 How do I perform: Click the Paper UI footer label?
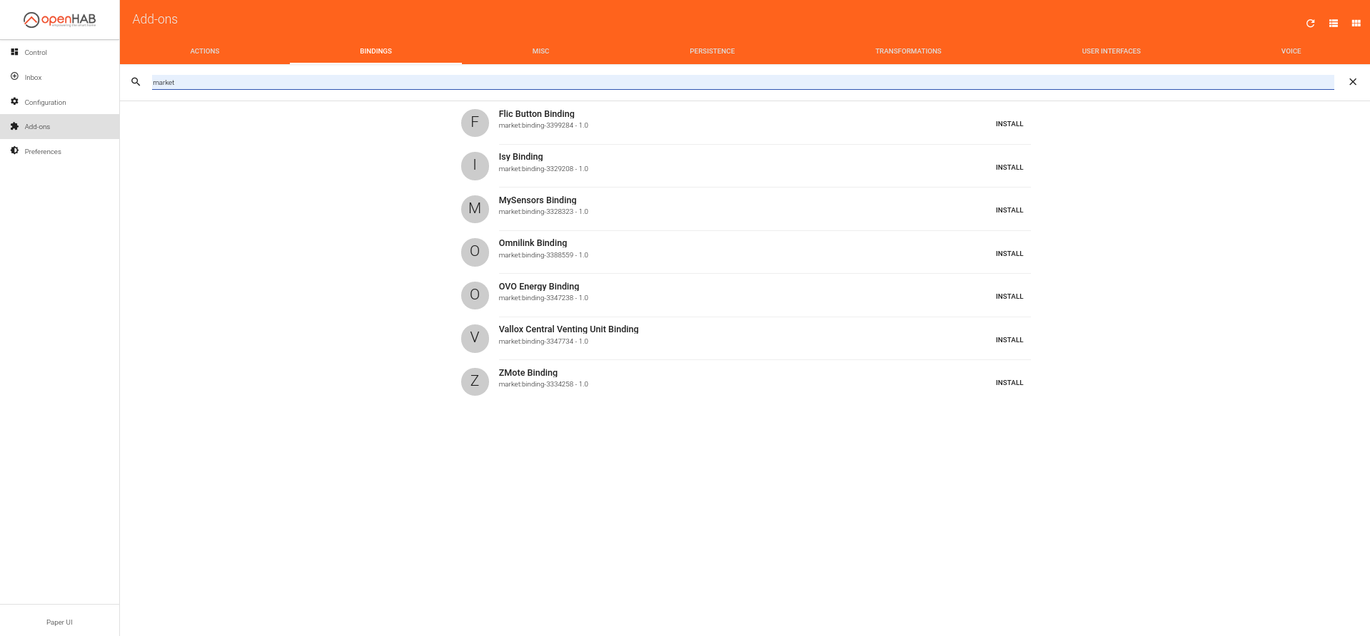tap(59, 622)
